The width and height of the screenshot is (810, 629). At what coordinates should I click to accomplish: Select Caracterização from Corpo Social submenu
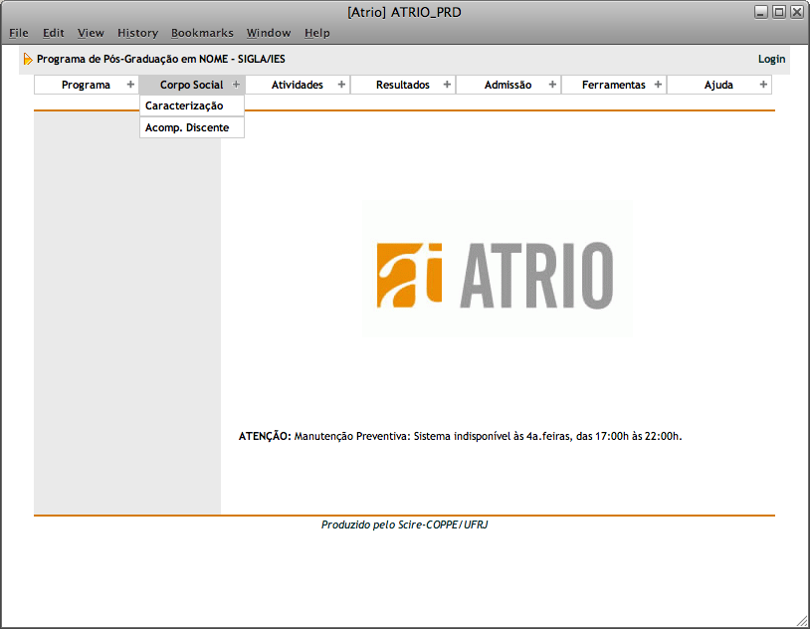pyautogui.click(x=184, y=105)
